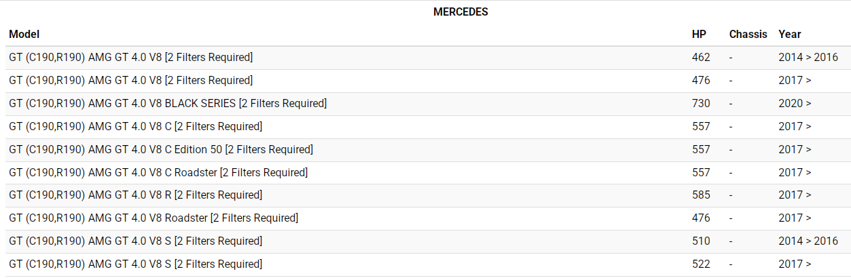
Task: Click the 510 HP value cell
Action: [x=701, y=241]
